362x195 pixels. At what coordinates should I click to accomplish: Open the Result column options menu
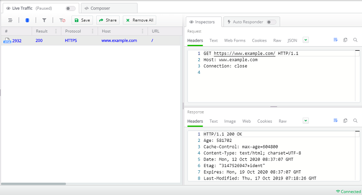click(x=56, y=31)
